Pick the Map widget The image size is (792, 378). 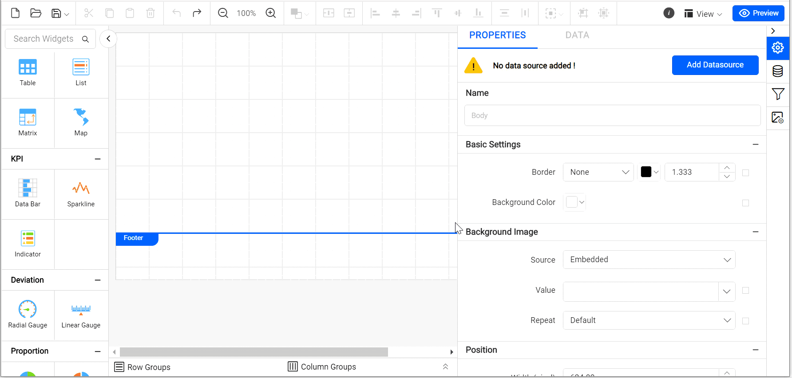tap(81, 123)
